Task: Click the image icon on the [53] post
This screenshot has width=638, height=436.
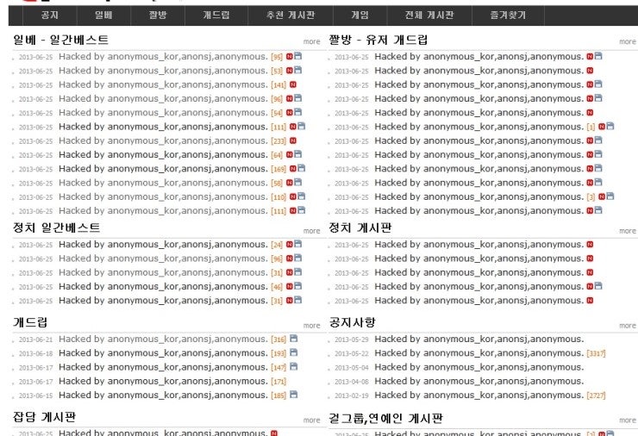Action: (x=297, y=71)
